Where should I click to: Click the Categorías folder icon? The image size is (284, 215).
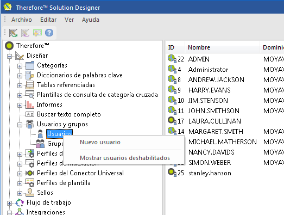(30, 65)
